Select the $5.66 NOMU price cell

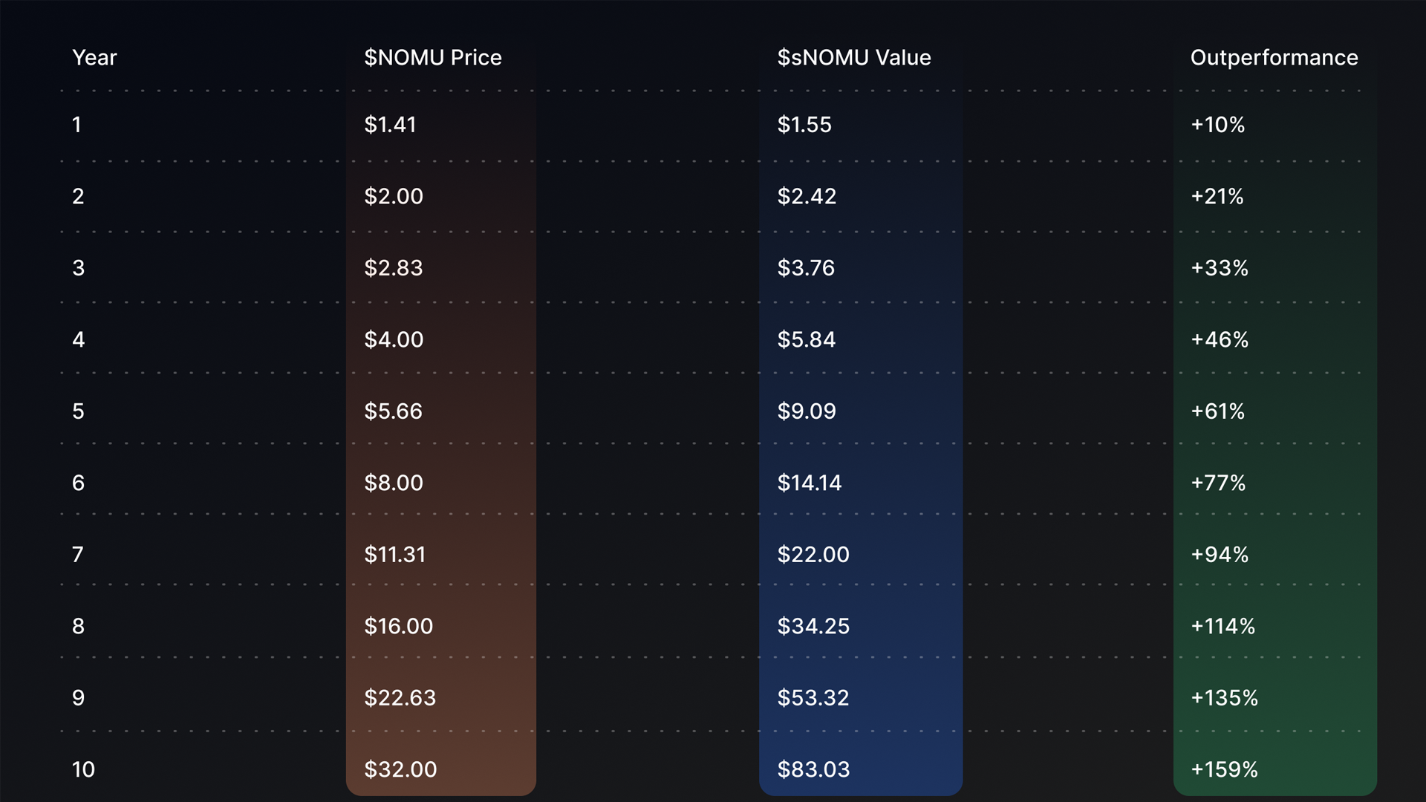click(x=393, y=411)
